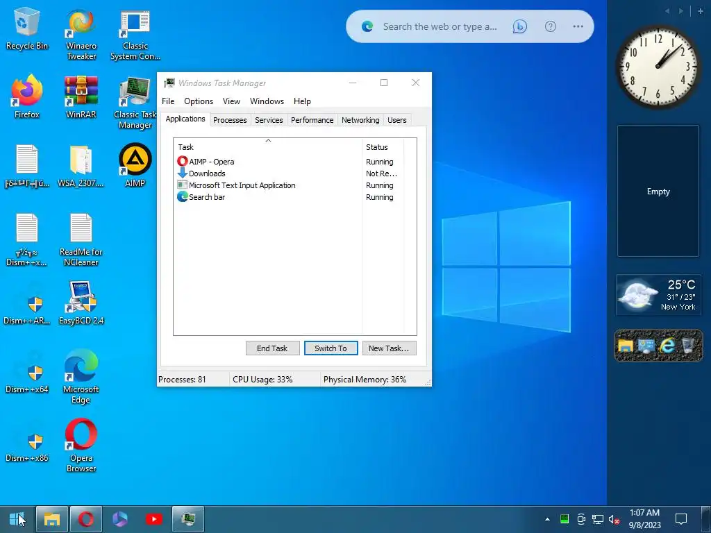Viewport: 711px width, 533px height.
Task: Select the Winaero Tweaker desktop icon
Action: pos(81,34)
